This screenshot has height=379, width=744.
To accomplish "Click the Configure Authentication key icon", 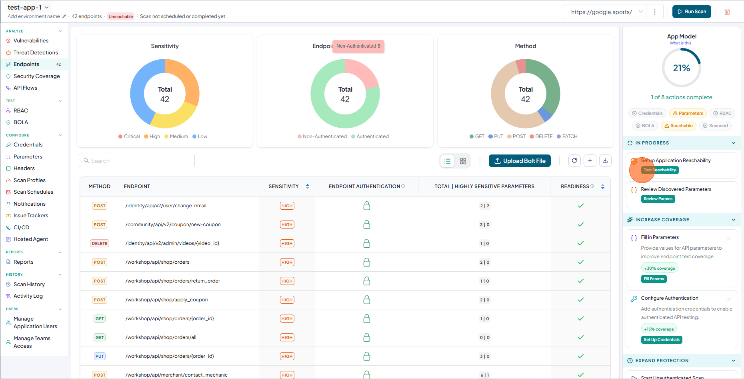I will tap(634, 299).
